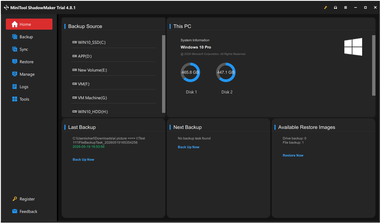Click the Windows logo in This PC panel

pos(353,47)
